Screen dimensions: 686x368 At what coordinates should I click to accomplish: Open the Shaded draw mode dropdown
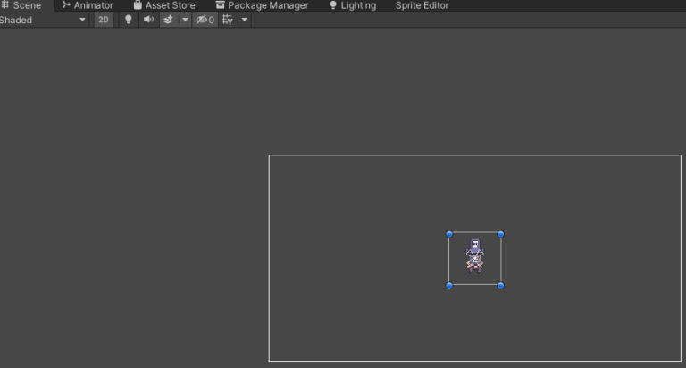(43, 20)
